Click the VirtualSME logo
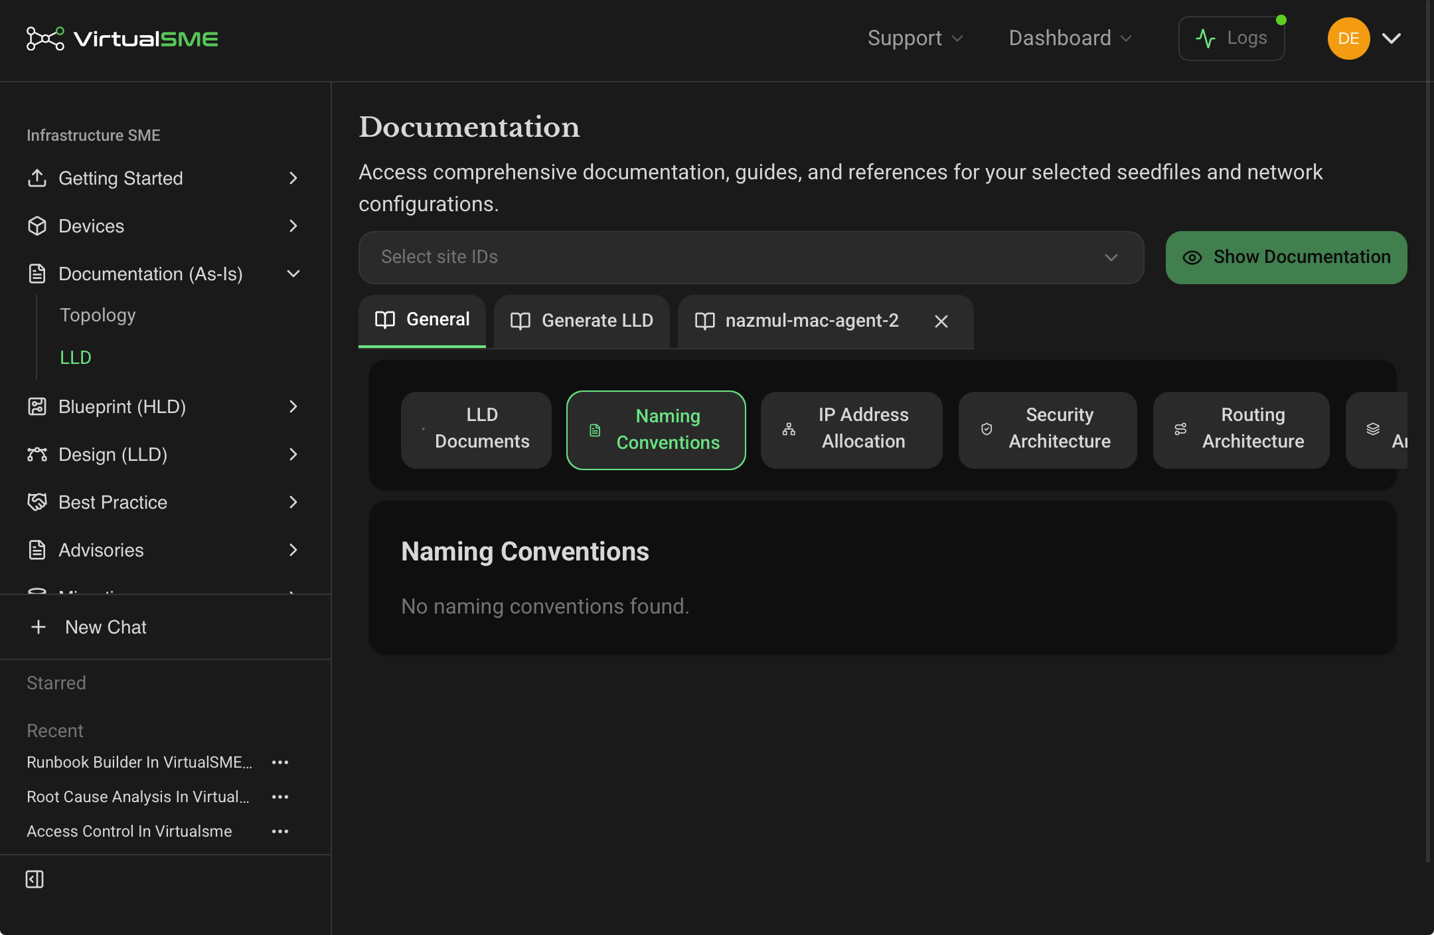This screenshot has height=935, width=1434. click(122, 39)
